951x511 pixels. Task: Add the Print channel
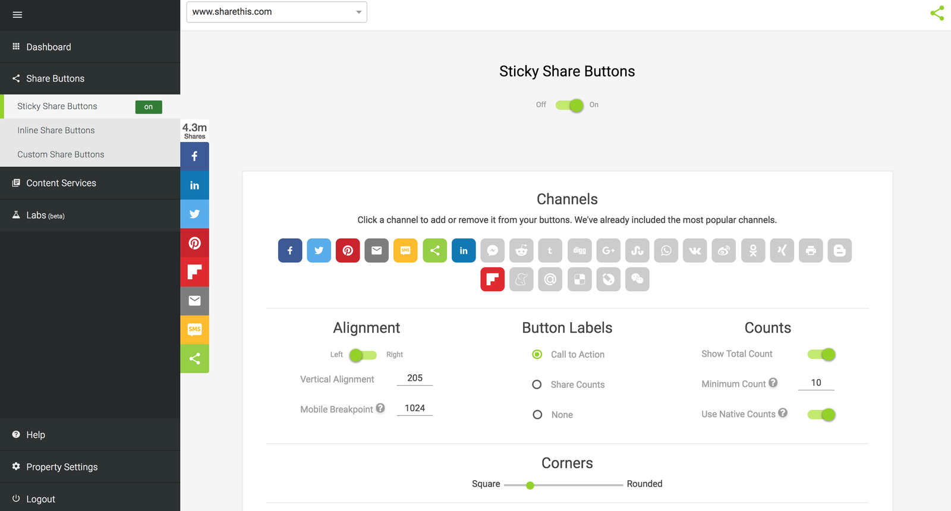point(811,251)
